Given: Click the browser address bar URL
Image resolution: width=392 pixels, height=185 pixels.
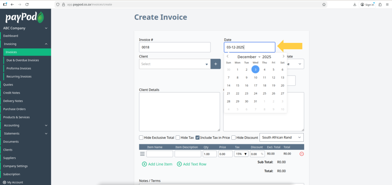Looking at the screenshot, I should [x=89, y=4].
